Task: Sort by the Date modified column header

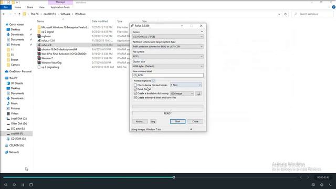Action: point(100,21)
